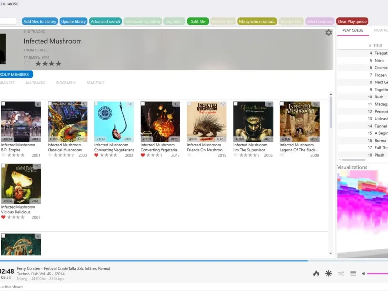Screen dimensions: 388x291
Task: Open Advanced search
Action: [105, 21]
